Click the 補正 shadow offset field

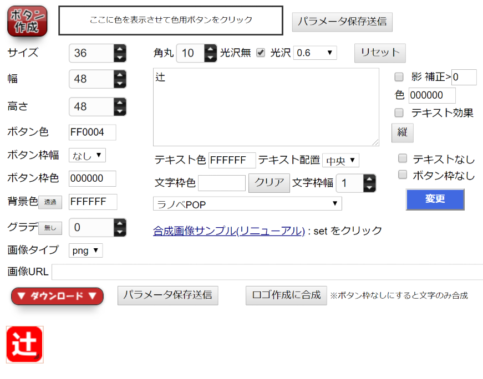[464, 77]
